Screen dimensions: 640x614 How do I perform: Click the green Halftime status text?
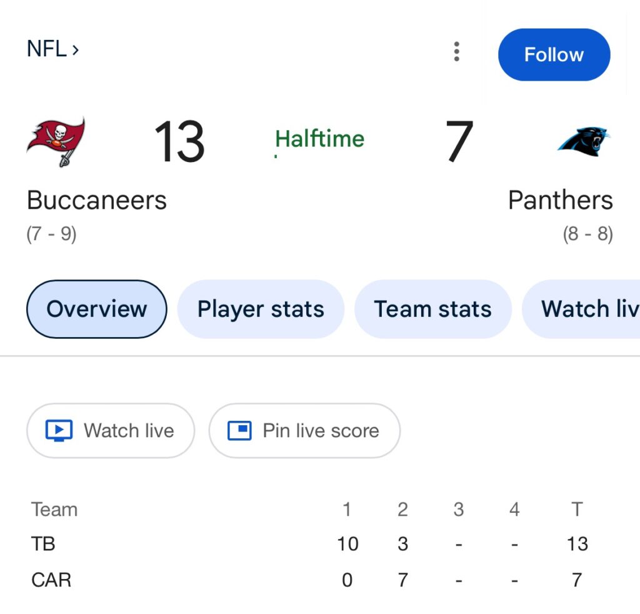[x=319, y=139]
